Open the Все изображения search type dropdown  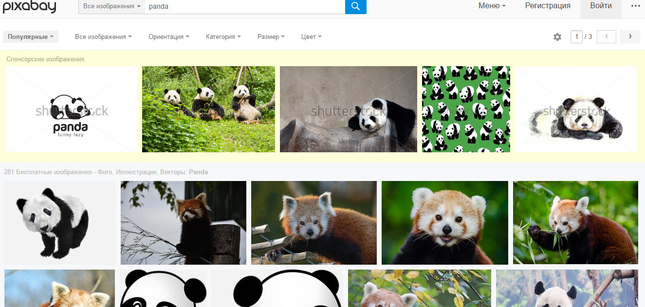(x=111, y=6)
